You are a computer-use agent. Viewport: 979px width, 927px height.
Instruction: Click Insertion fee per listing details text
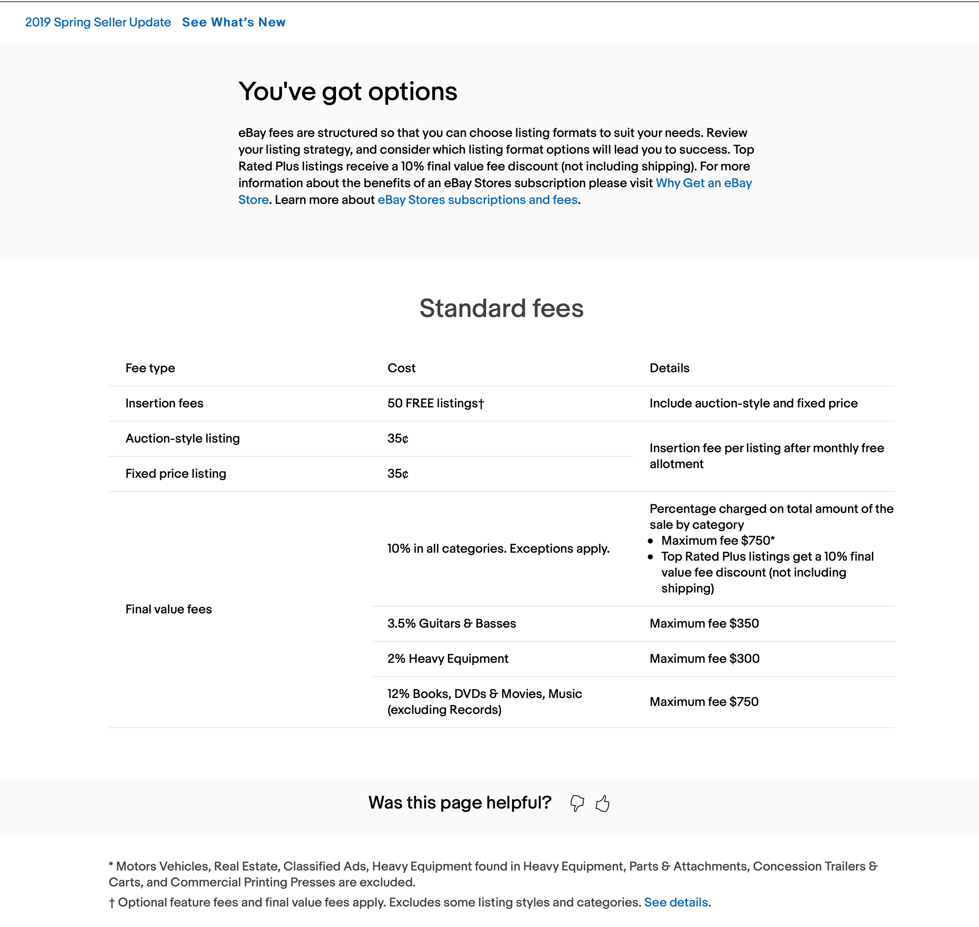coord(767,456)
